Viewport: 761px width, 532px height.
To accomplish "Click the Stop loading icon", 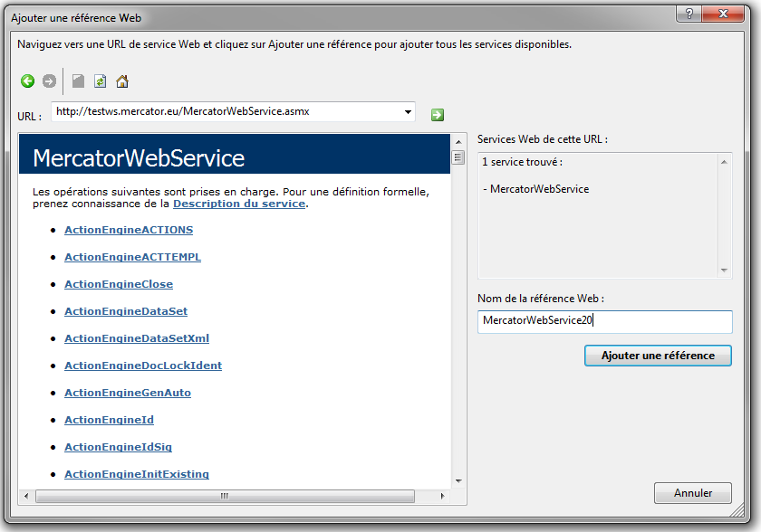I will [78, 81].
